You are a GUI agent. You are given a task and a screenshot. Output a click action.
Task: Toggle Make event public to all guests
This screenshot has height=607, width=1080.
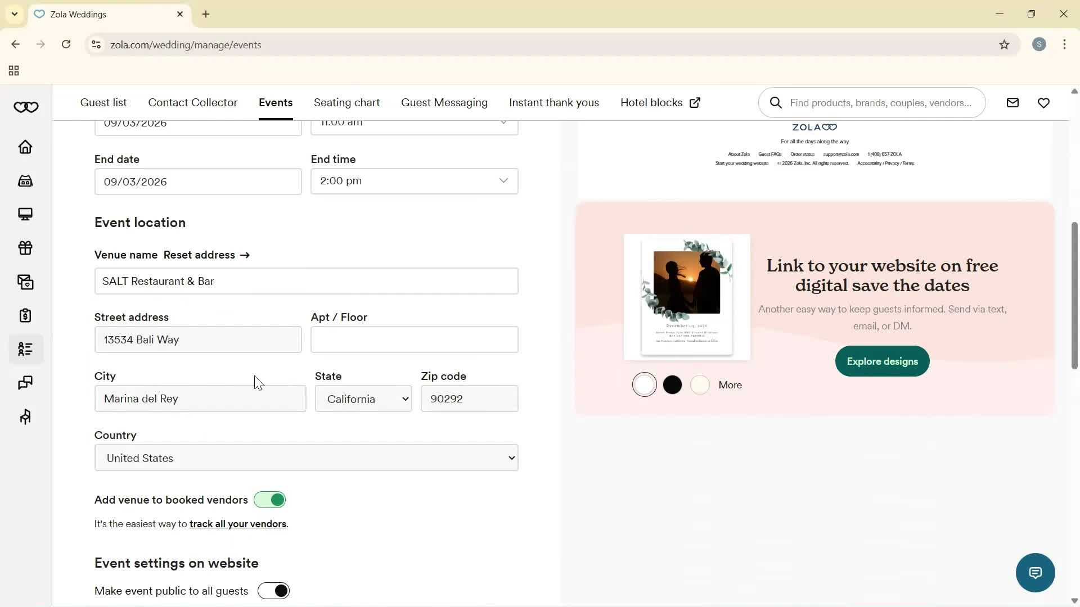coord(273,590)
